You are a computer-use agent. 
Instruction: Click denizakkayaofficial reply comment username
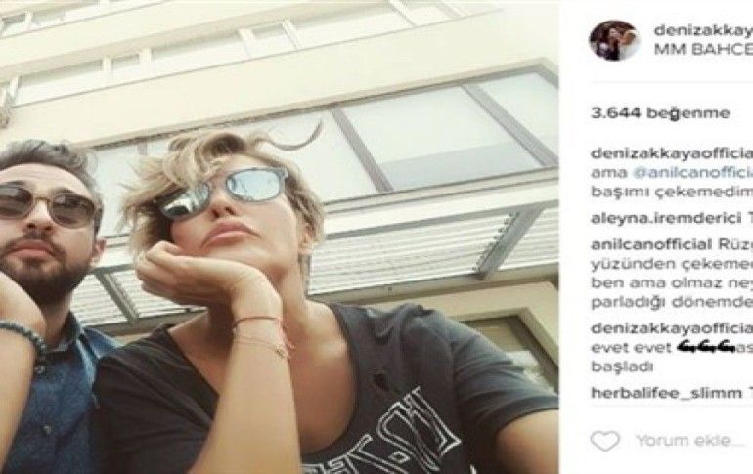pos(672,328)
